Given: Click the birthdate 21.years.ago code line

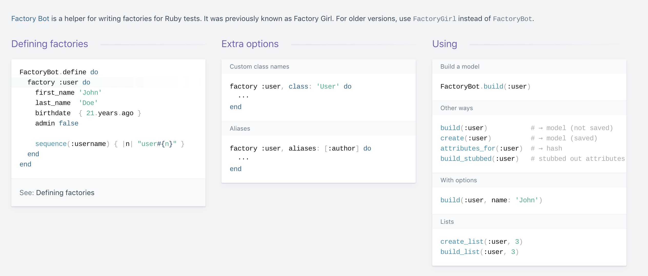Looking at the screenshot, I should click(88, 113).
